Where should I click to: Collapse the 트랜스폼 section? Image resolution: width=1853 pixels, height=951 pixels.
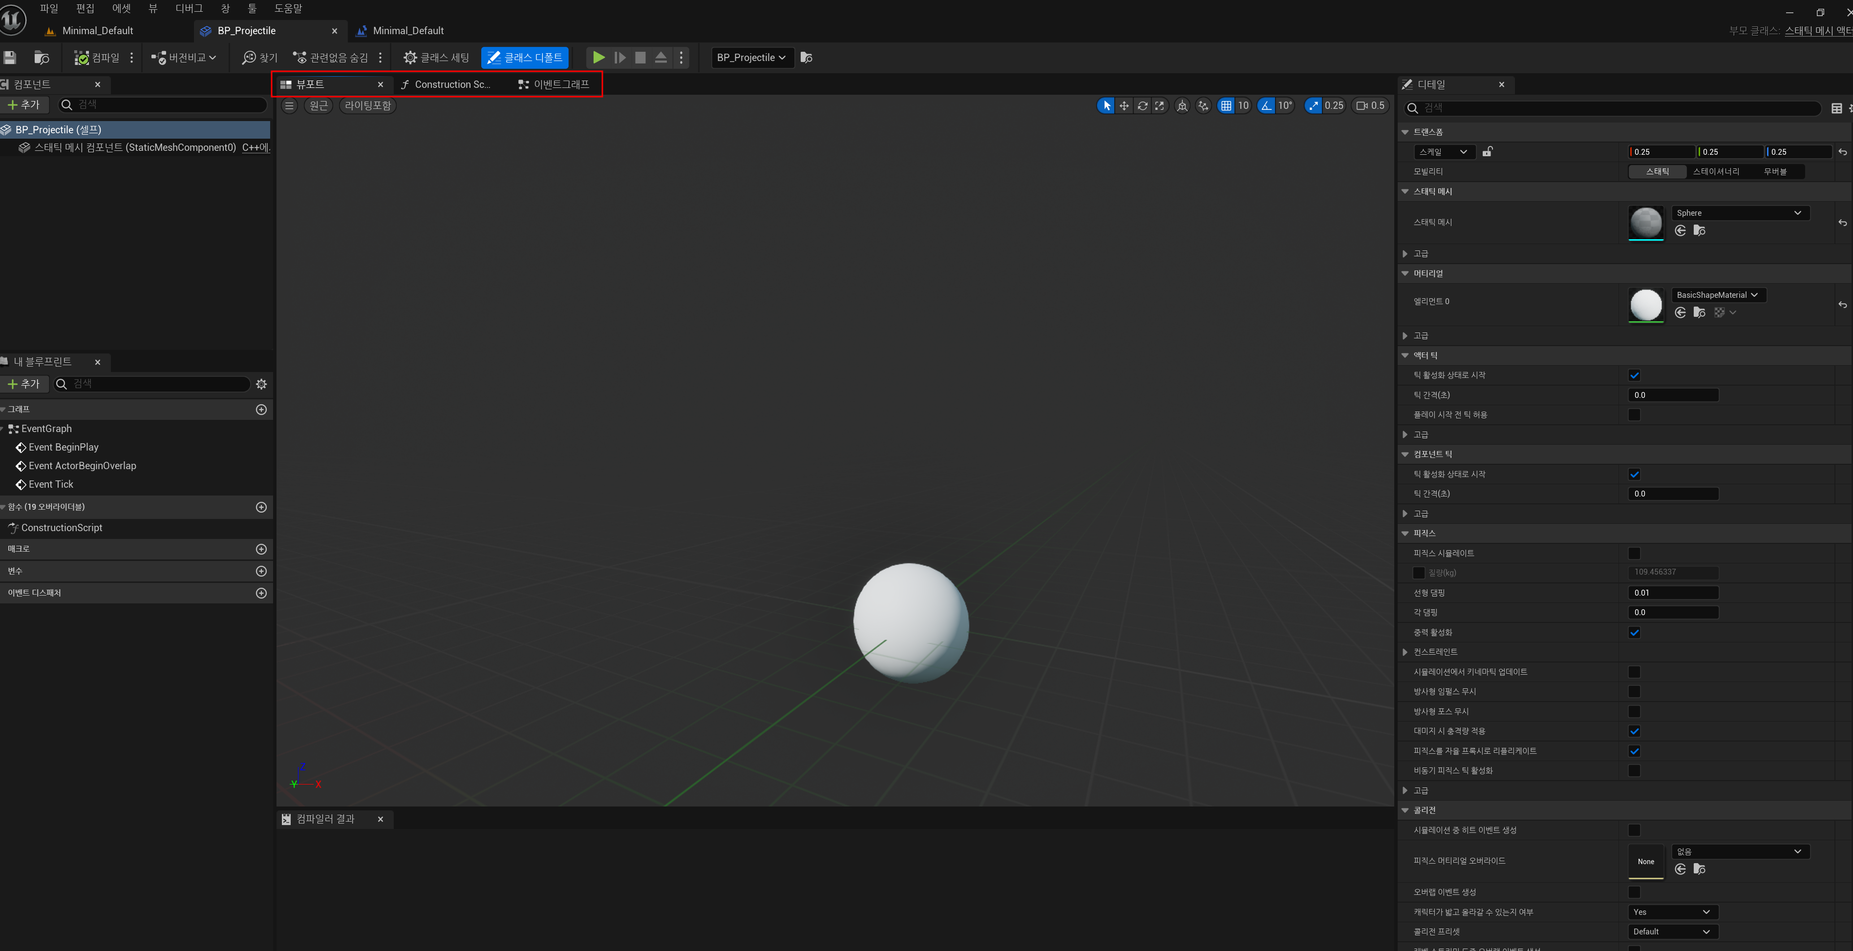(x=1405, y=132)
